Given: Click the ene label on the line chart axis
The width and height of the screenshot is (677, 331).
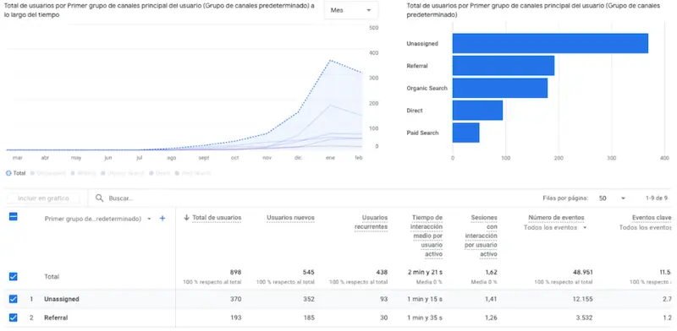Looking at the screenshot, I should click(330, 158).
